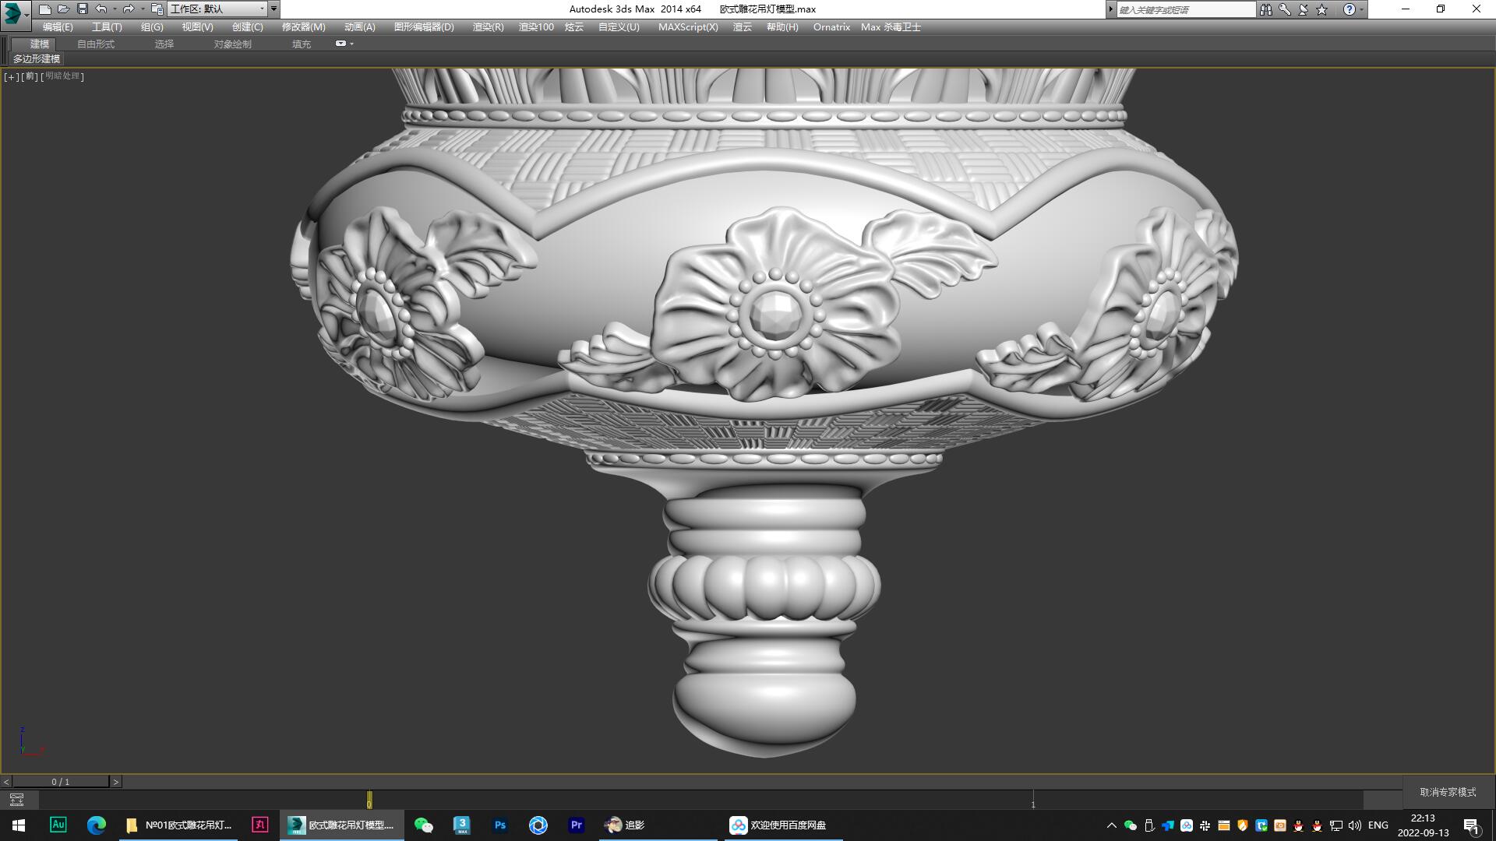Image resolution: width=1496 pixels, height=841 pixels.
Task: Open InfoCenter search with the binoculars icon
Action: (1266, 9)
